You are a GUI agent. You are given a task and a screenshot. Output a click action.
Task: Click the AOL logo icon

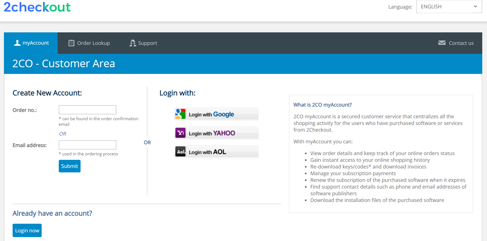(180, 152)
